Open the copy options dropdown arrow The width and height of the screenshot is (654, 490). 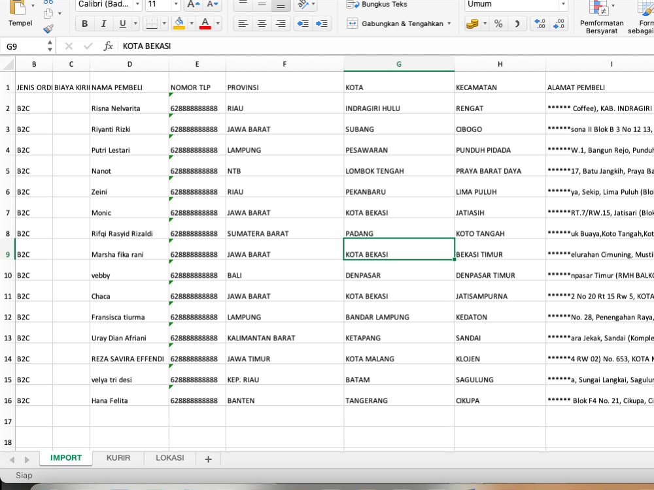[60, 13]
